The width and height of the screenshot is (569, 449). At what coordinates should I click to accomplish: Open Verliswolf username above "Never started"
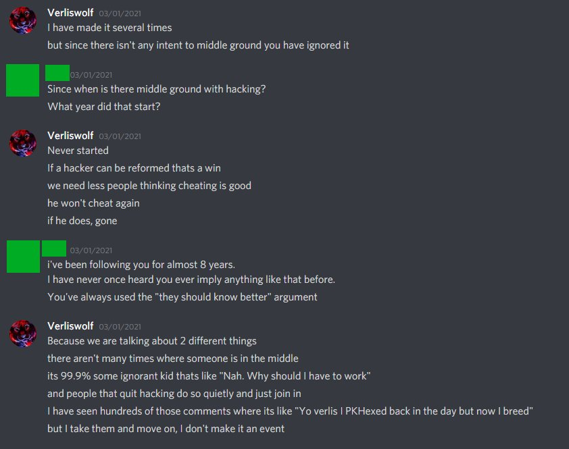pyautogui.click(x=70, y=136)
